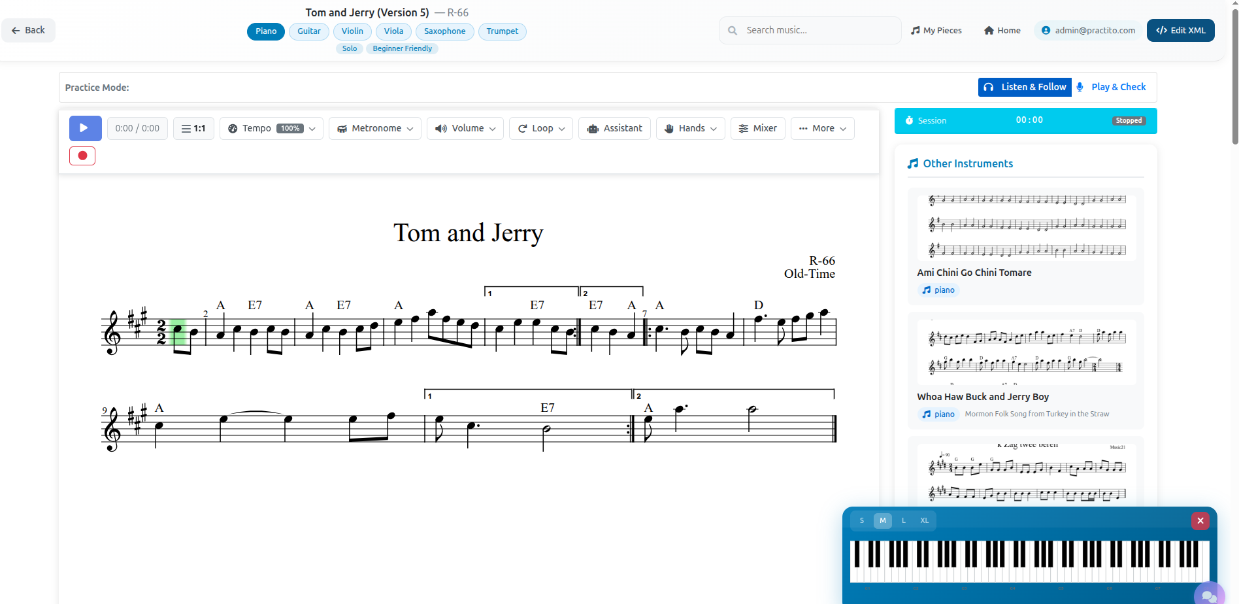Switch to Listen & Follow mode

1024,86
